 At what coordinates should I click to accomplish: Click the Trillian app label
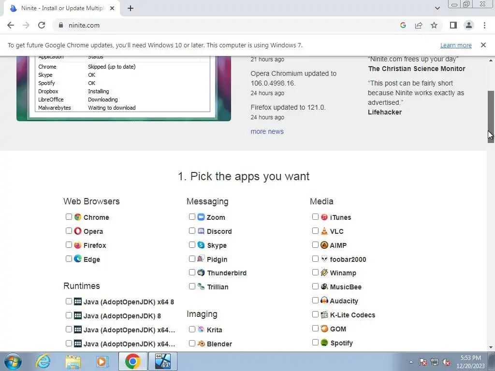tap(218, 287)
